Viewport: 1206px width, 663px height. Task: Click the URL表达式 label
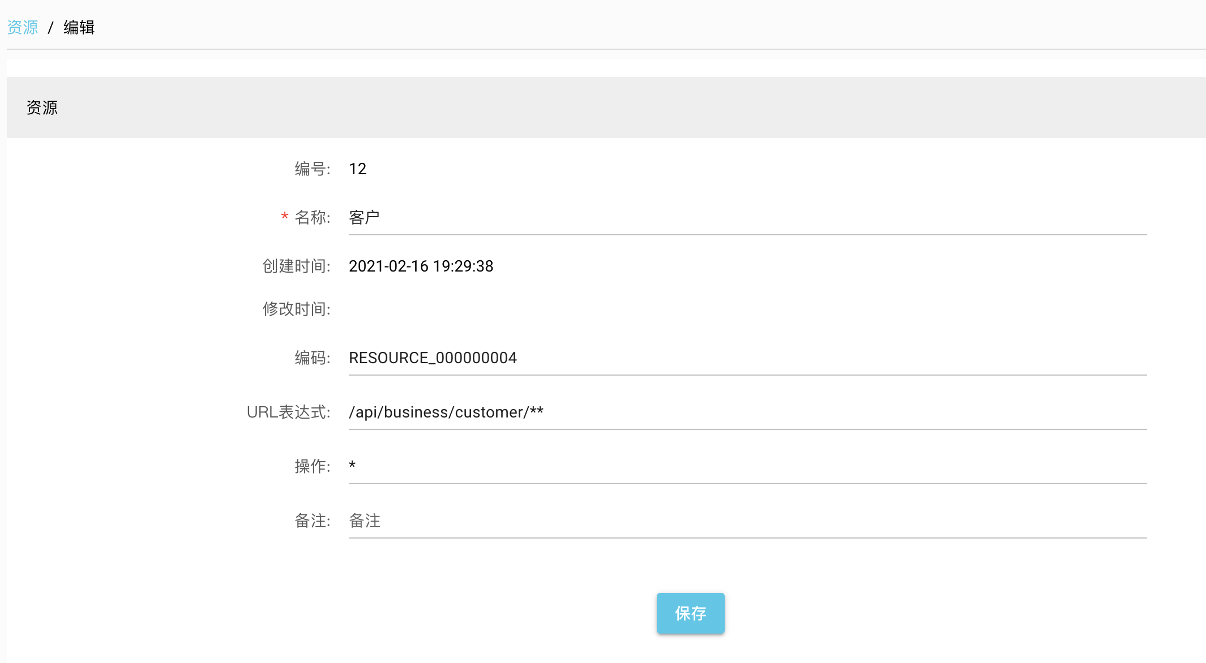pos(288,412)
